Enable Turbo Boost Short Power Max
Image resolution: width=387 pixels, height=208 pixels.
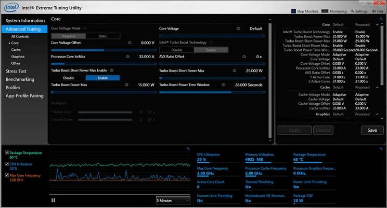click(102, 78)
